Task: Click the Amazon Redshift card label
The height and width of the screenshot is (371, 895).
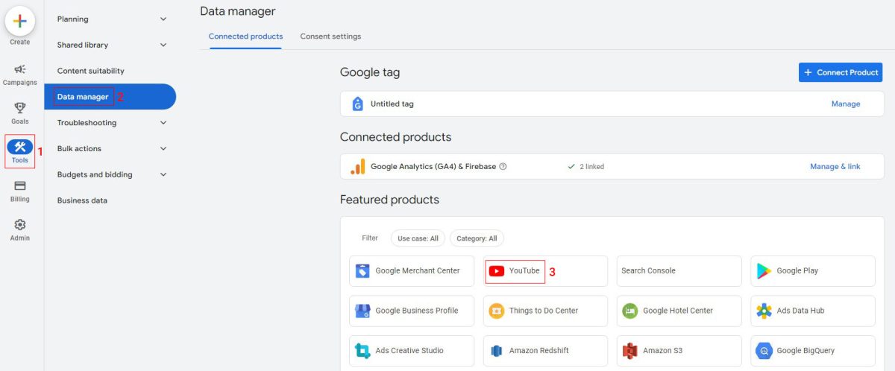Action: (539, 351)
